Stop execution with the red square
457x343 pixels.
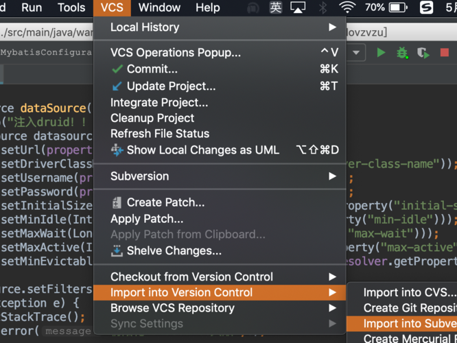click(444, 53)
